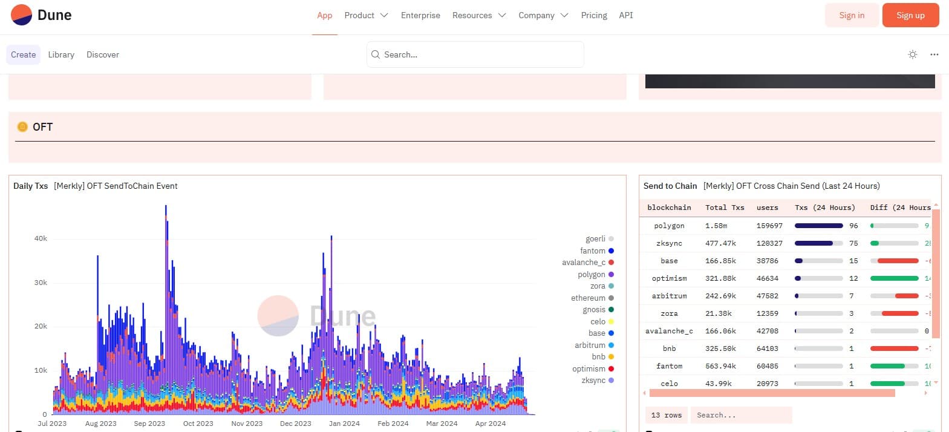Expand the Product dropdown menu
Viewport: 949px width, 432px height.
coord(366,15)
